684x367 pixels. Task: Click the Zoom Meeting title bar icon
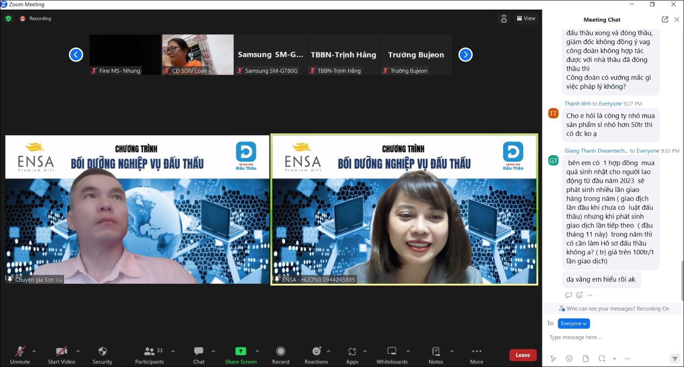[x=4, y=4]
